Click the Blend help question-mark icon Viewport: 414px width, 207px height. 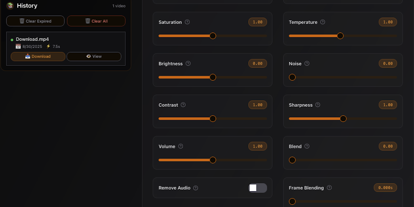coord(307,146)
